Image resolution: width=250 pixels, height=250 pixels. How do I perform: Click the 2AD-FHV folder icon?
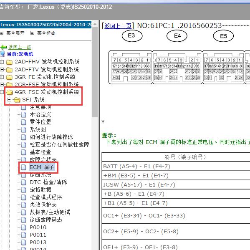[x=9, y=62]
